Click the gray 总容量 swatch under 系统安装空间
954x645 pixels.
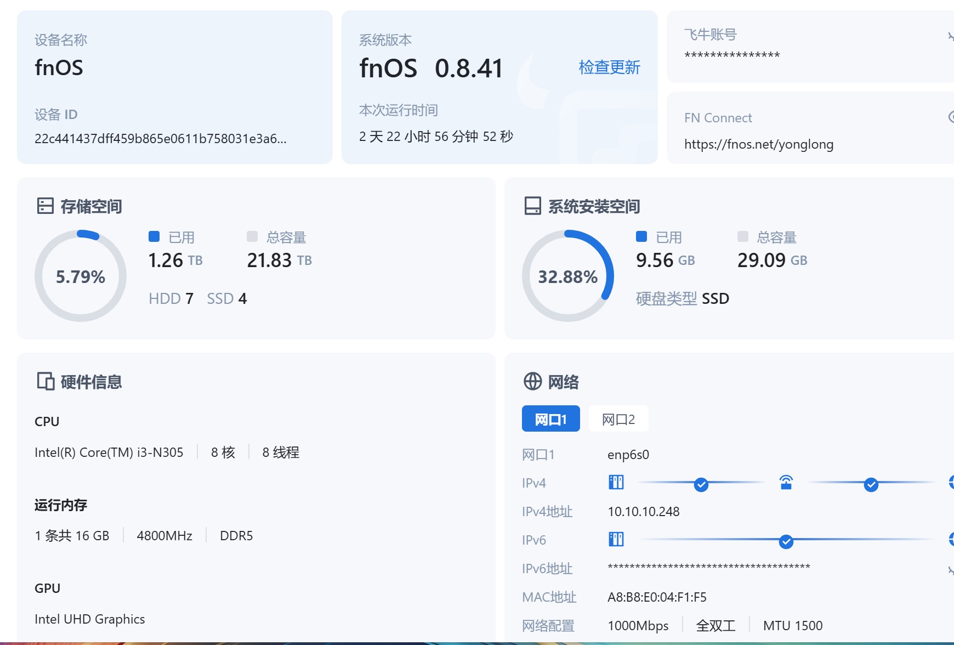(x=743, y=236)
